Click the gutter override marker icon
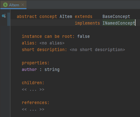140x117 pixels. [4, 16]
